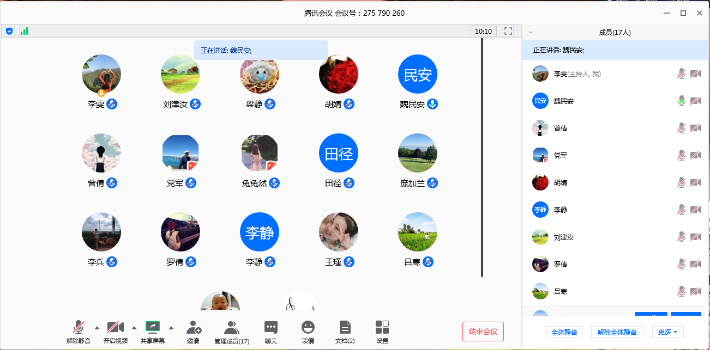
Task: Toggle 曾倩's microphone in member list
Action: click(681, 128)
